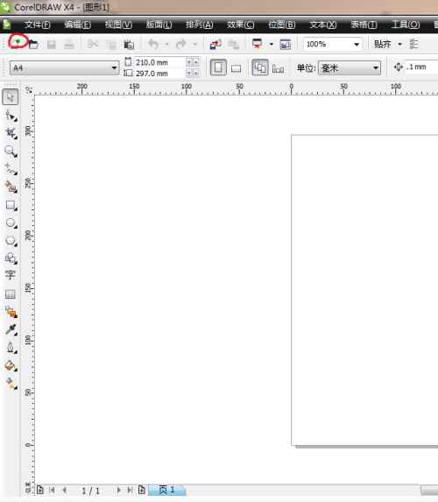
Task: Select the Ellipse tool
Action: point(11,223)
